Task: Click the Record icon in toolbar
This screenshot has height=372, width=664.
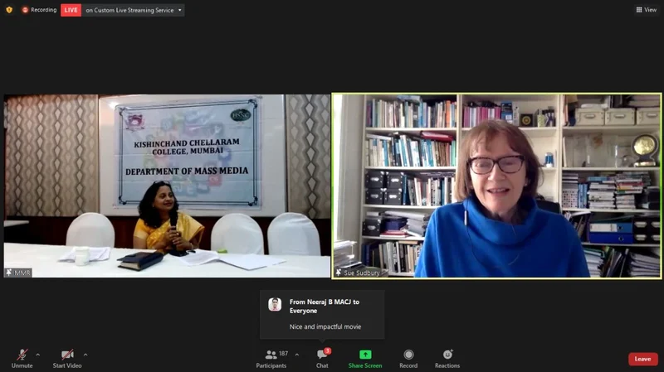Action: pos(408,355)
